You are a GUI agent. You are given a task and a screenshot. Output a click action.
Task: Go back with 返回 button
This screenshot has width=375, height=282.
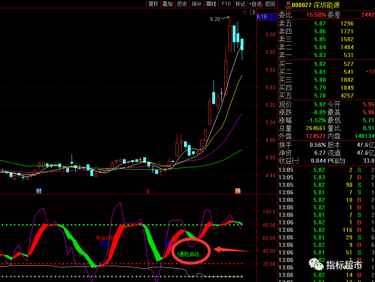(270, 4)
